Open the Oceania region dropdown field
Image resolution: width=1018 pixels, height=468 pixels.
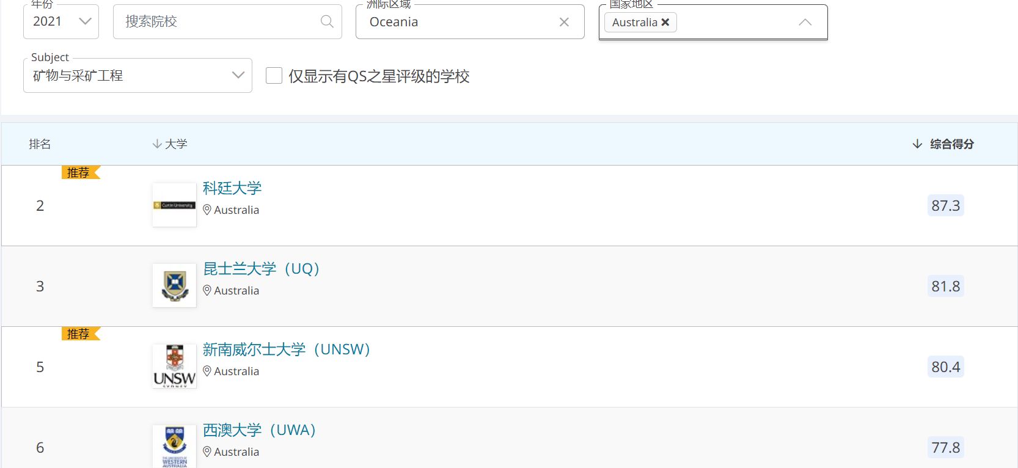[x=470, y=21]
